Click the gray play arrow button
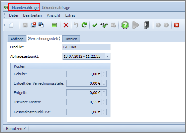The width and height of the screenshot is (186, 133). tap(136, 25)
